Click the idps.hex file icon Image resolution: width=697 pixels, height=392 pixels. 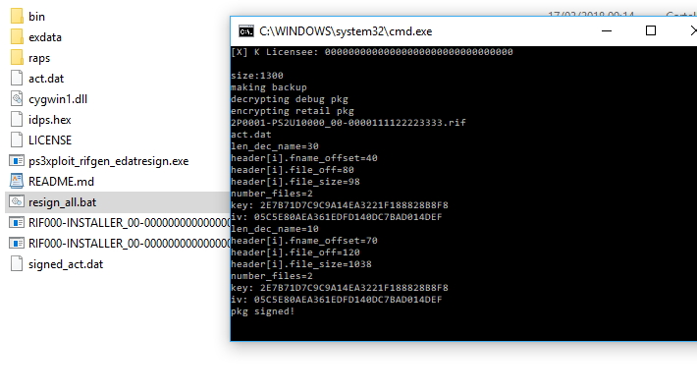tap(17, 119)
